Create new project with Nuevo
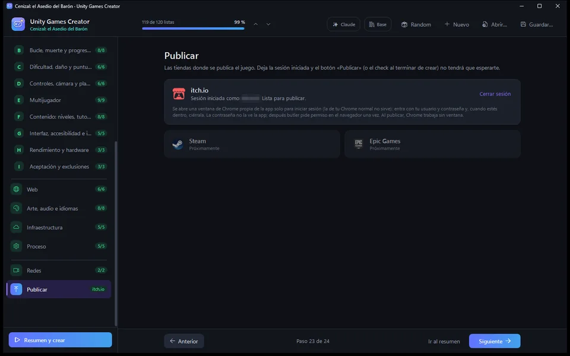This screenshot has width=570, height=356. tap(457, 24)
